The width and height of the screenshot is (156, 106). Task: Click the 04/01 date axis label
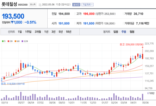click(133, 103)
